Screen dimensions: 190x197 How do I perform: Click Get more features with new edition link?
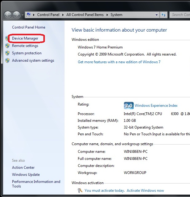119,62
